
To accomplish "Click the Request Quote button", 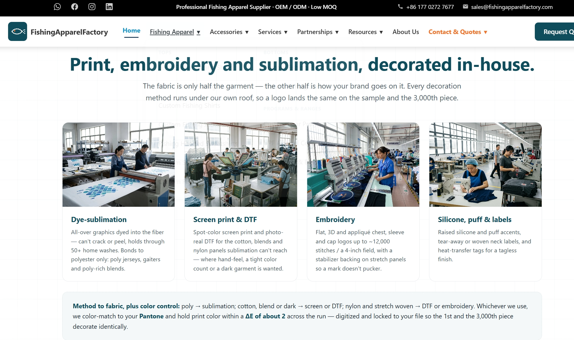I will (x=554, y=31).
